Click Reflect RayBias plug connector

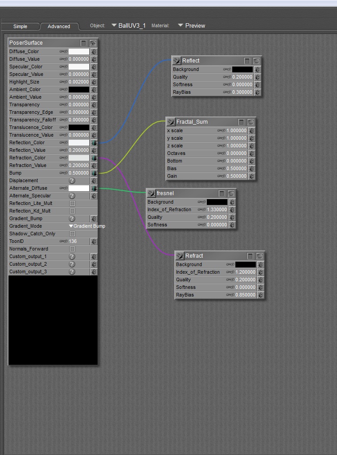258,92
